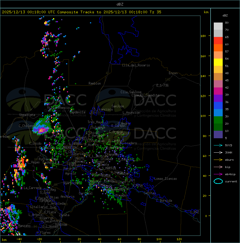Click the 'Clla.SanJose' map label
Image resolution: width=240 pixels, height=243 pixels.
[x=131, y=92]
